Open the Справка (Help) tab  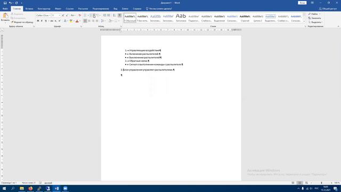click(x=137, y=9)
